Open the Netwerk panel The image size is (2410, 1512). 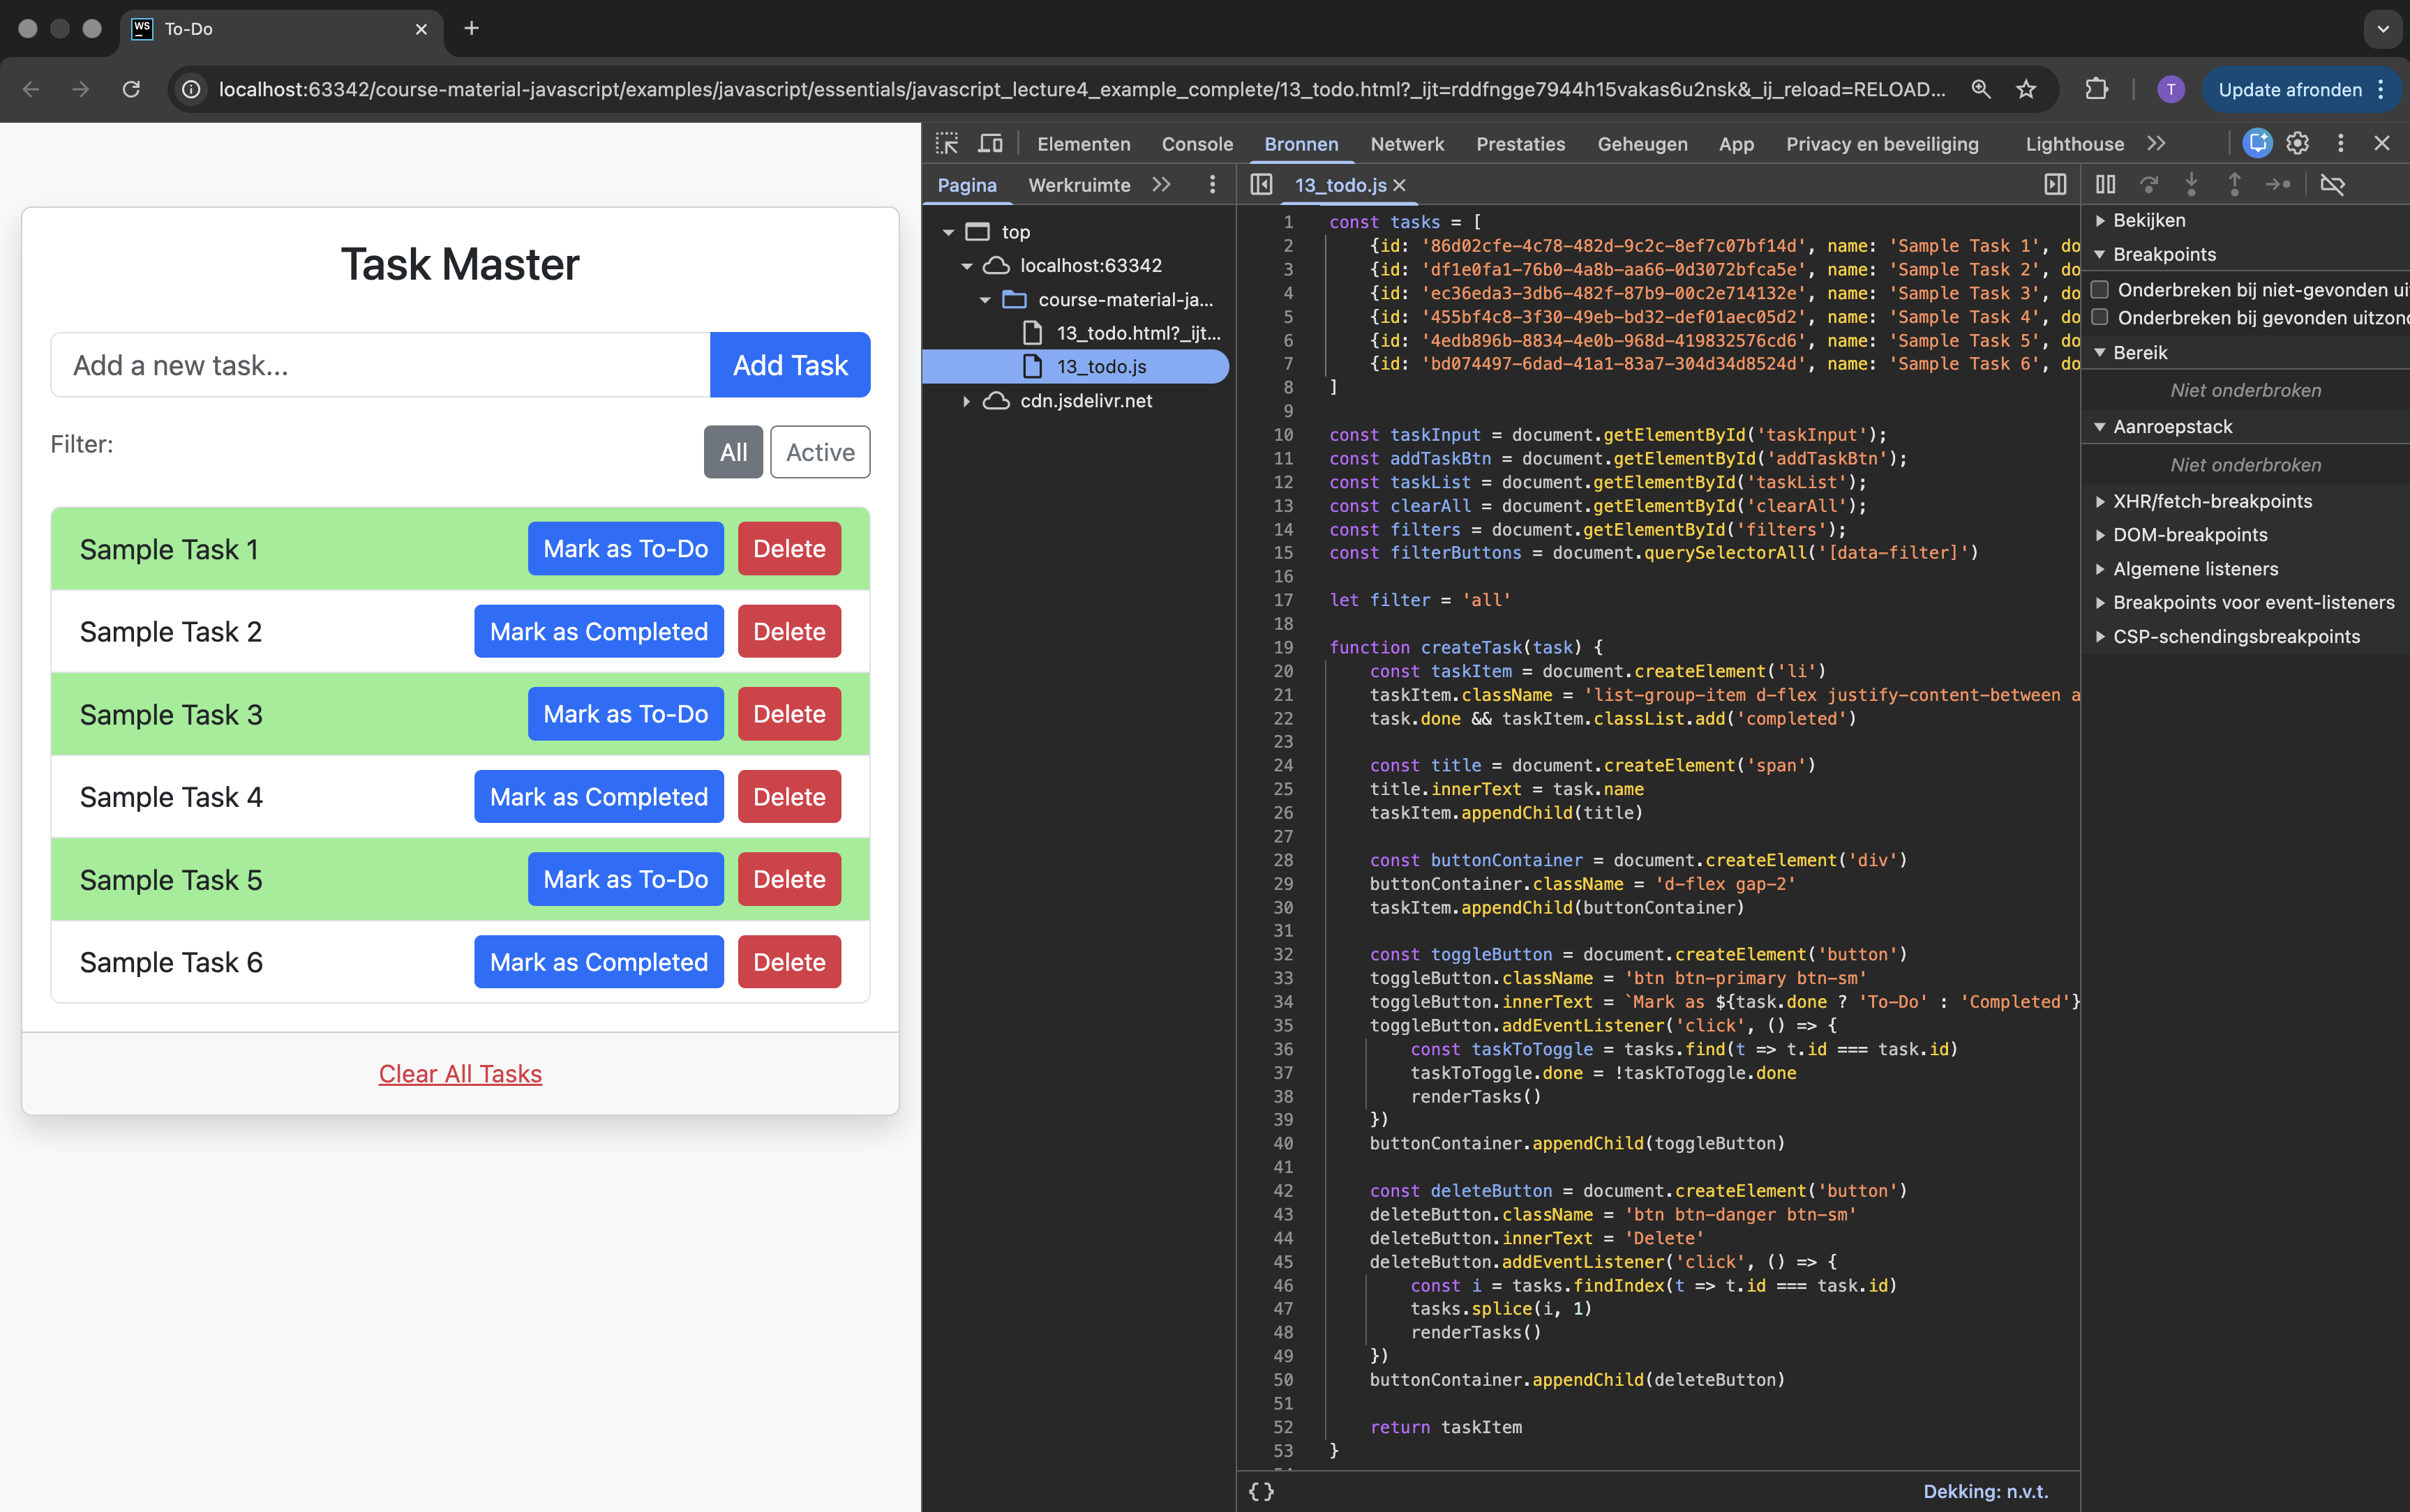(1407, 143)
